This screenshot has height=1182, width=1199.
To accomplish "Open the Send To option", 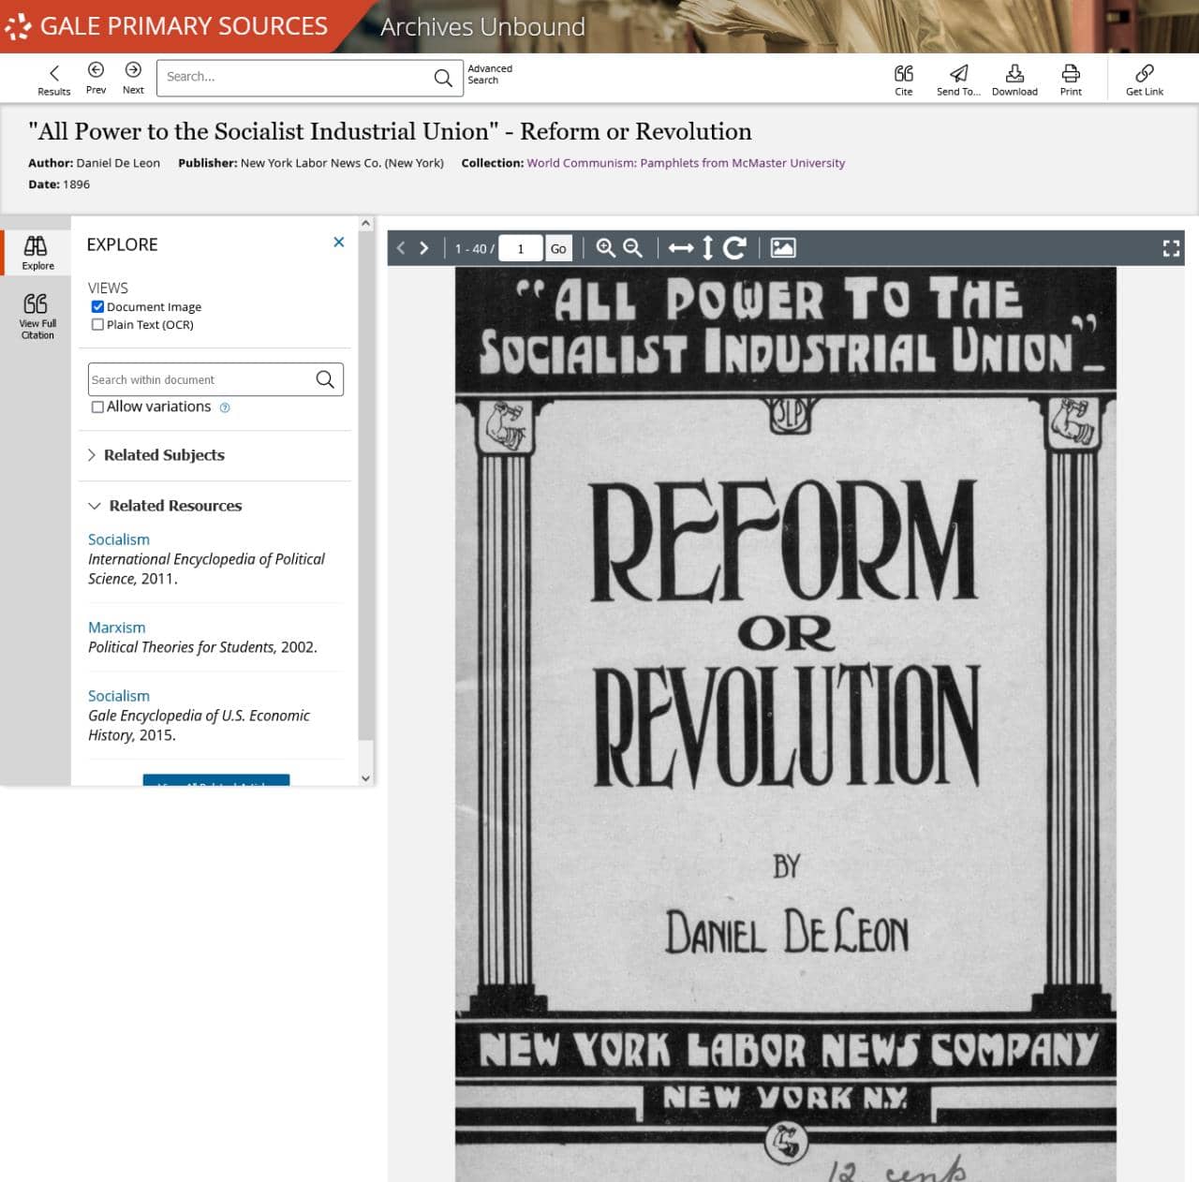I will coord(958,80).
